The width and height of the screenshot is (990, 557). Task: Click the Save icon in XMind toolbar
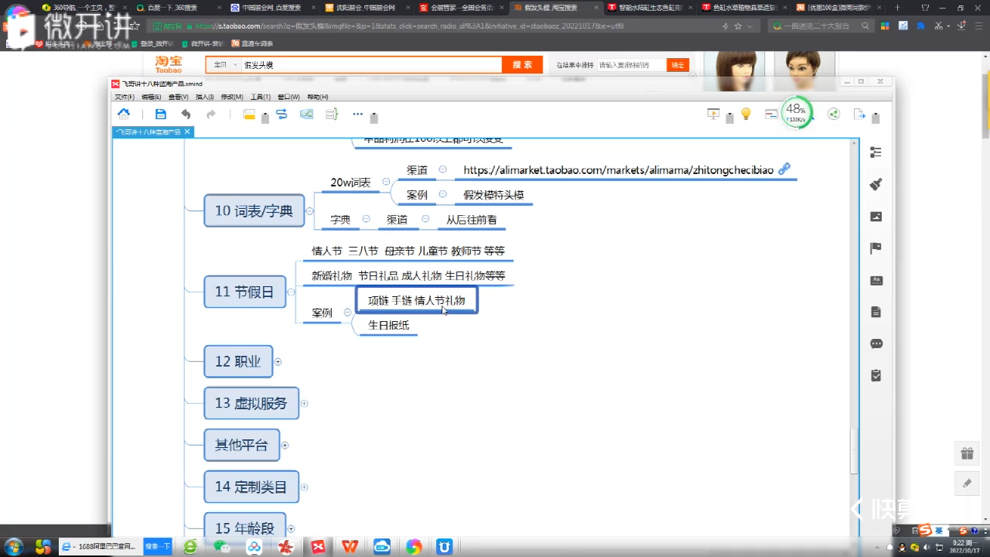161,114
